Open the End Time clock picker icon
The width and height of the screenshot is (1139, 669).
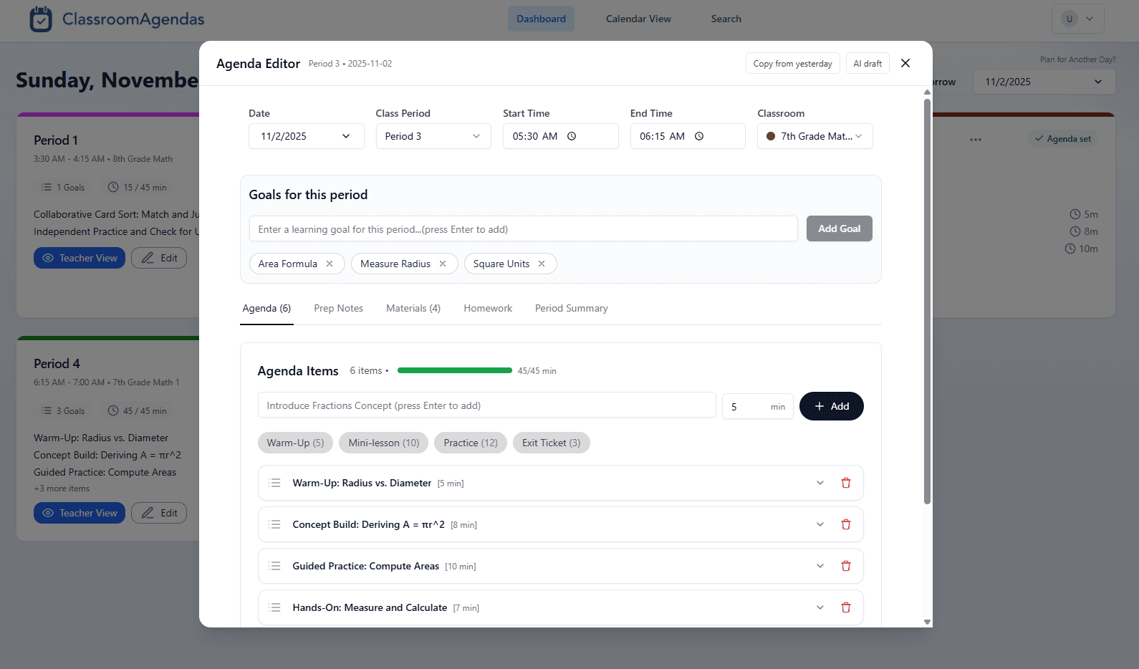coord(699,136)
